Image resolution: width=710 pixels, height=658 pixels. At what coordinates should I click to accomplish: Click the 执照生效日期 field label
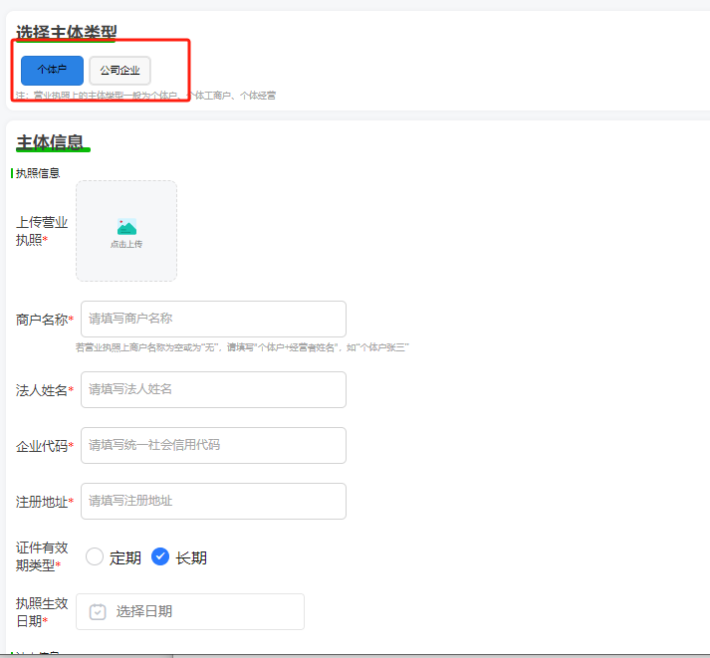42,612
